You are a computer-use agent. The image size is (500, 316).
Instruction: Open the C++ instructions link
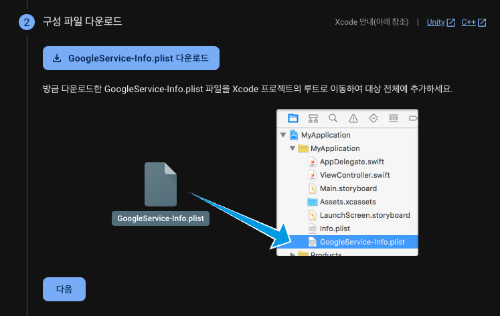click(x=469, y=22)
